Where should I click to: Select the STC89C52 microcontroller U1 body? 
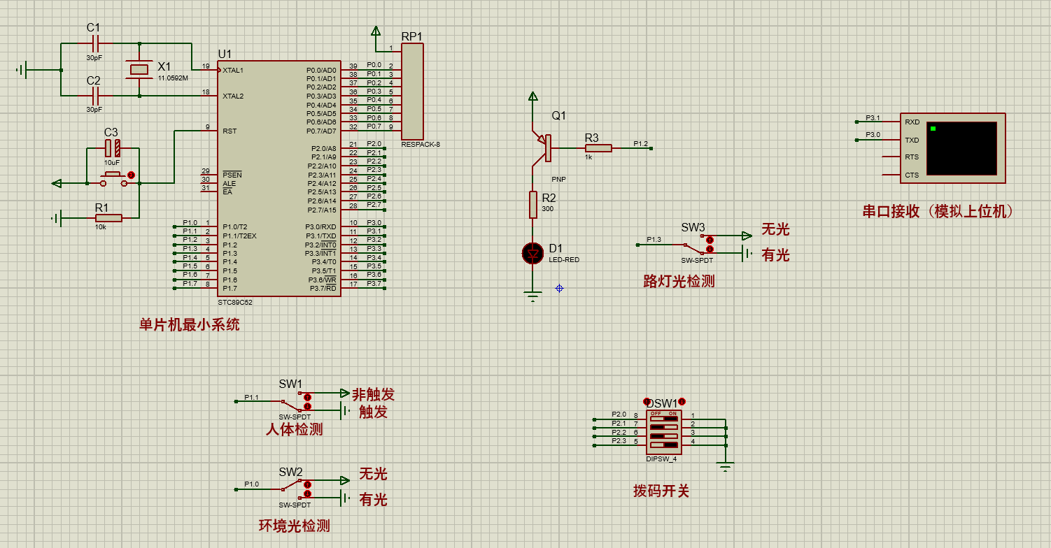279,178
